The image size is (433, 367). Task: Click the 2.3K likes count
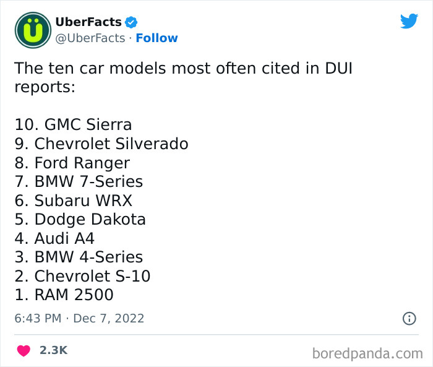[53, 350]
